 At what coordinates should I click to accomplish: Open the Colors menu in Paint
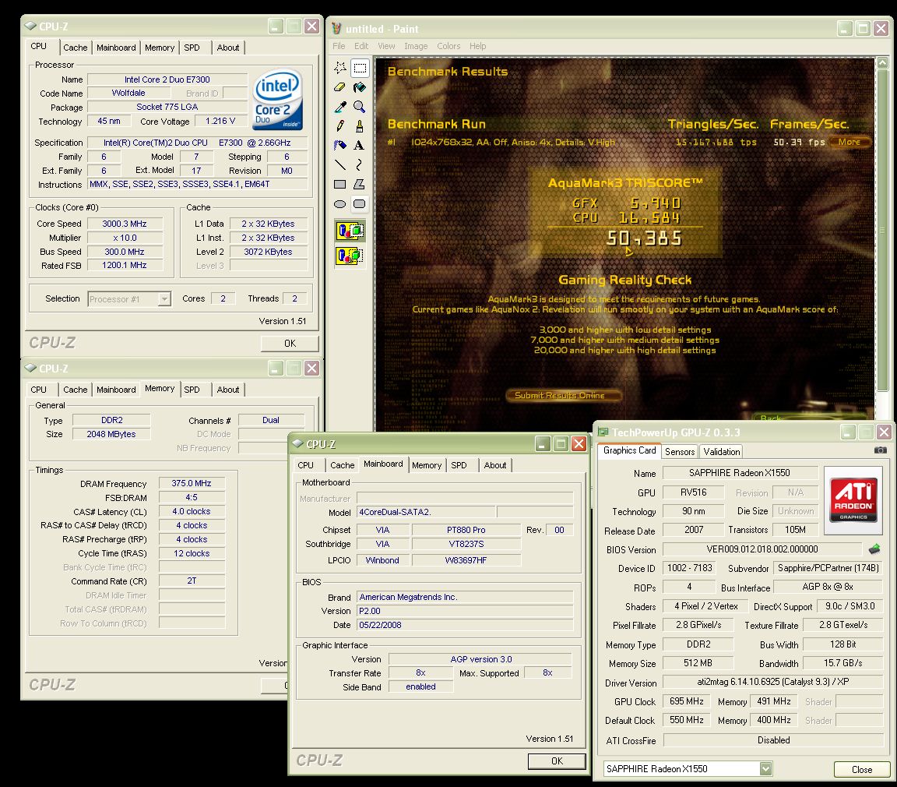coord(448,46)
